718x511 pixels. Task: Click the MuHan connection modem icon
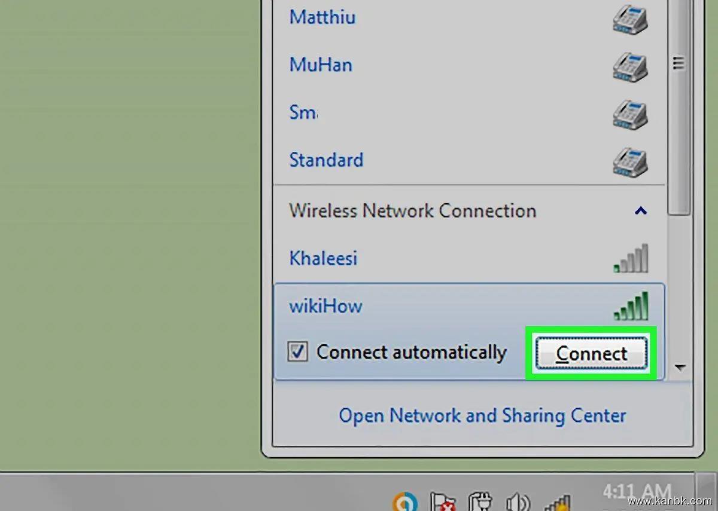click(629, 67)
